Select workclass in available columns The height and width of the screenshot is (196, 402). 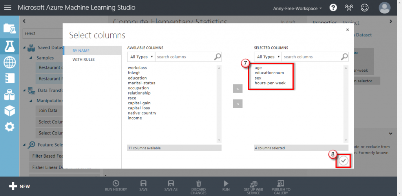[137, 68]
